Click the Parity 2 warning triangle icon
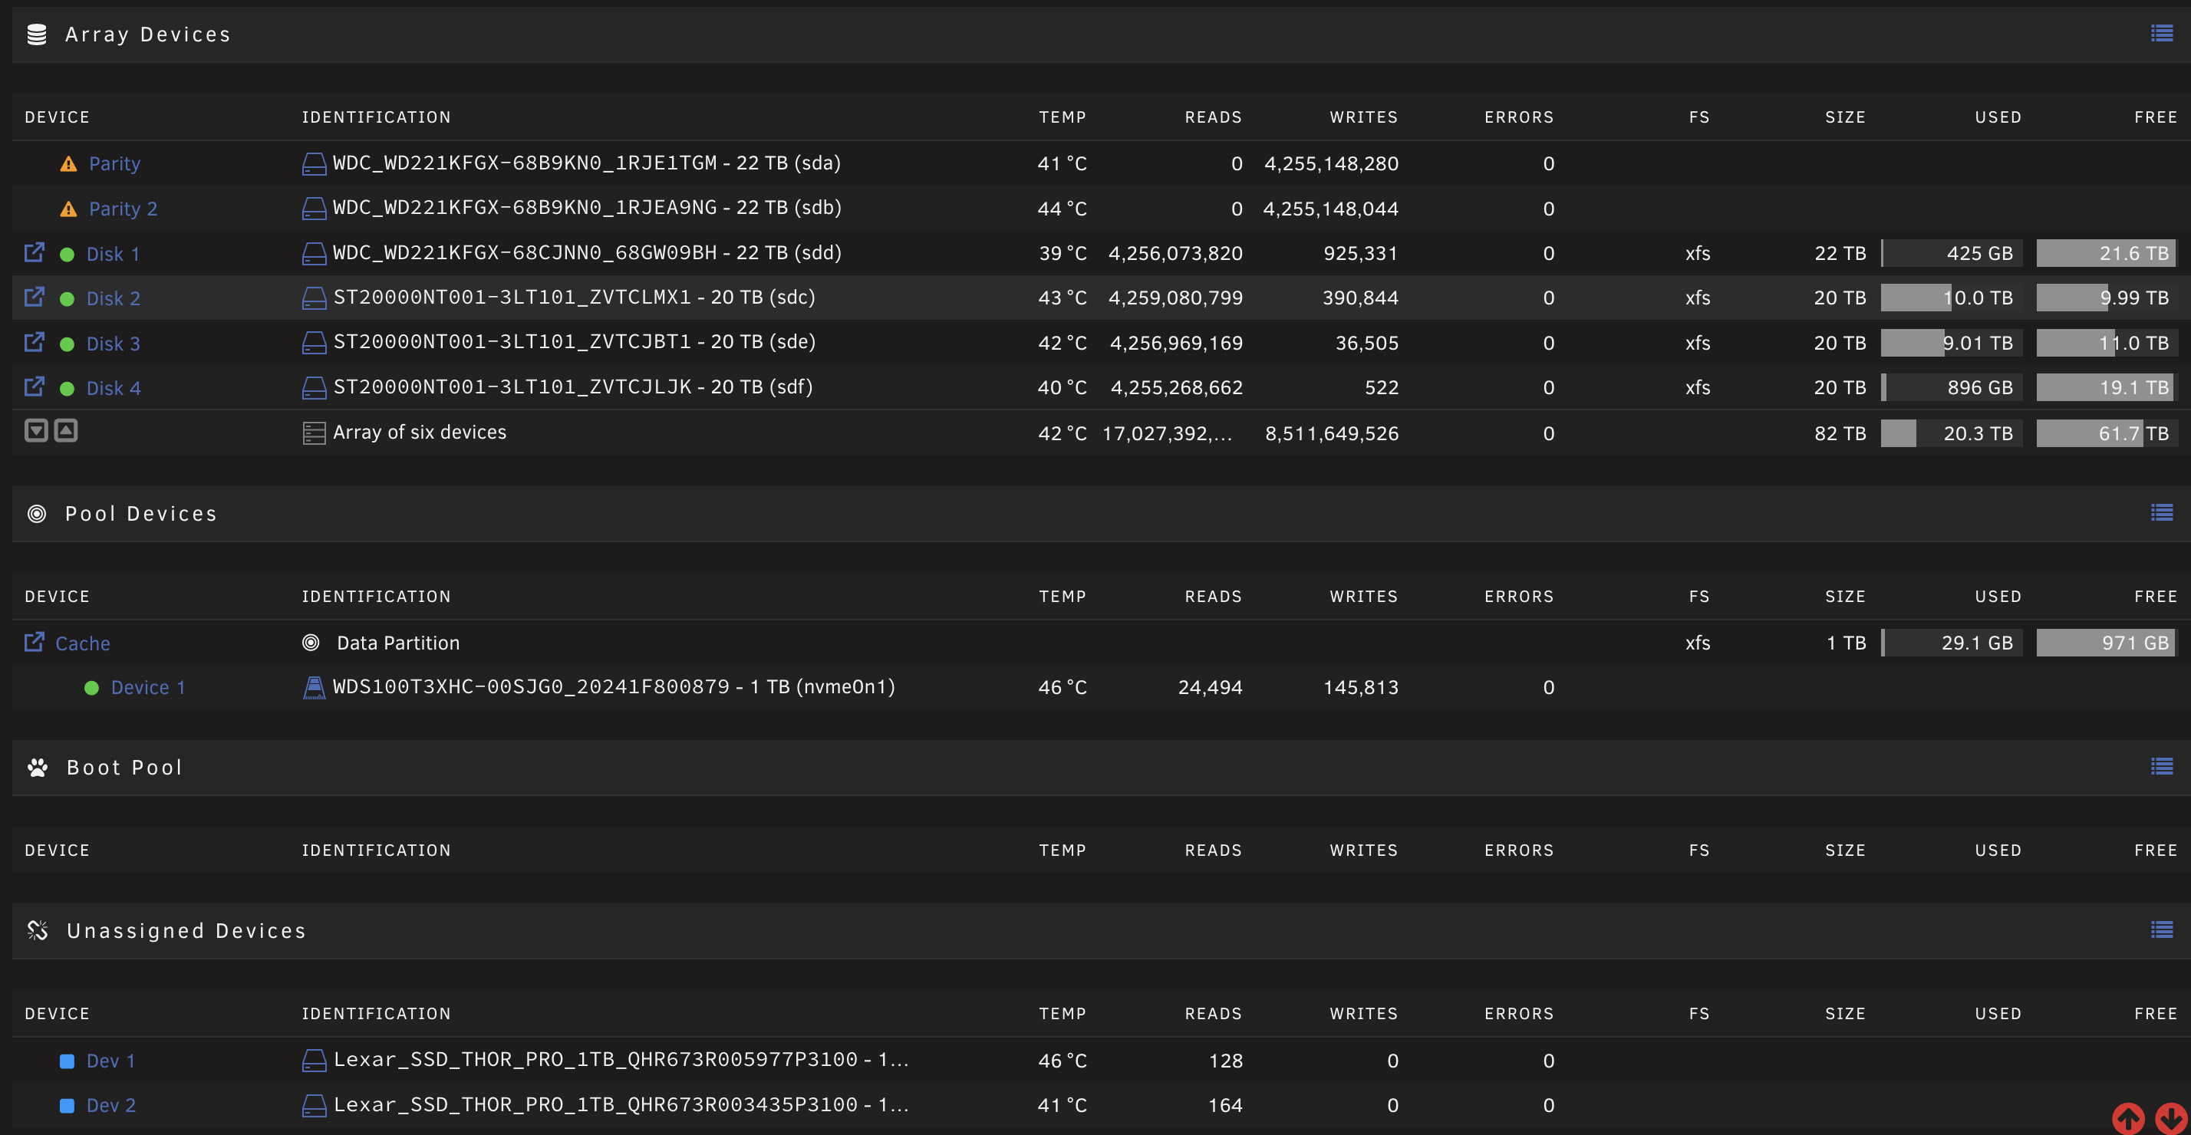 pos(69,209)
